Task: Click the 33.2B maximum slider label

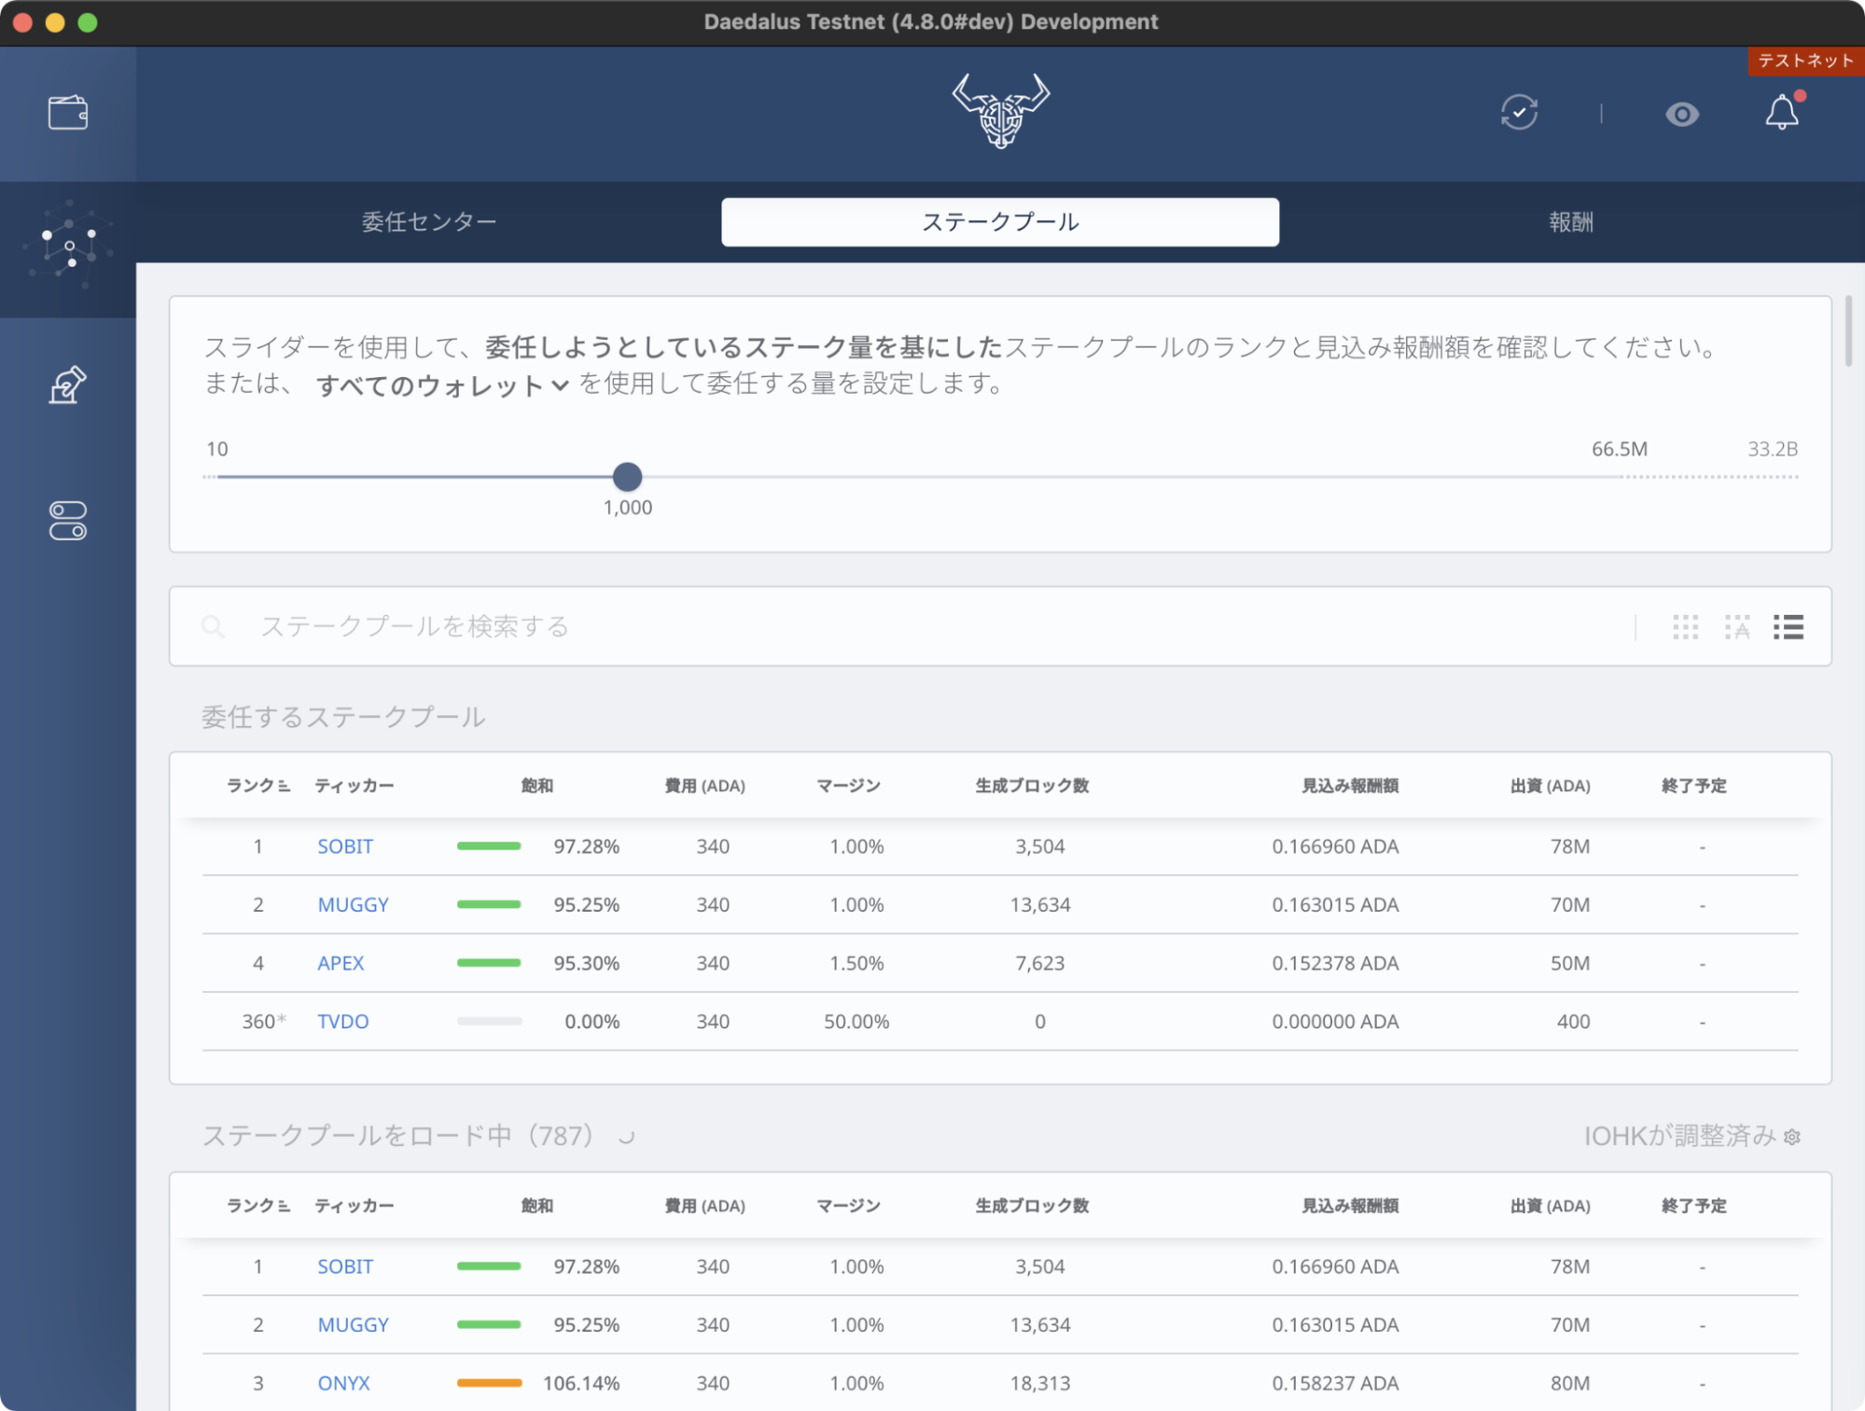Action: 1773,449
